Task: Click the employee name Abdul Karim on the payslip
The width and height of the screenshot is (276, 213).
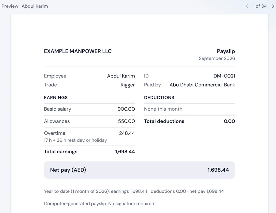Action: click(121, 76)
